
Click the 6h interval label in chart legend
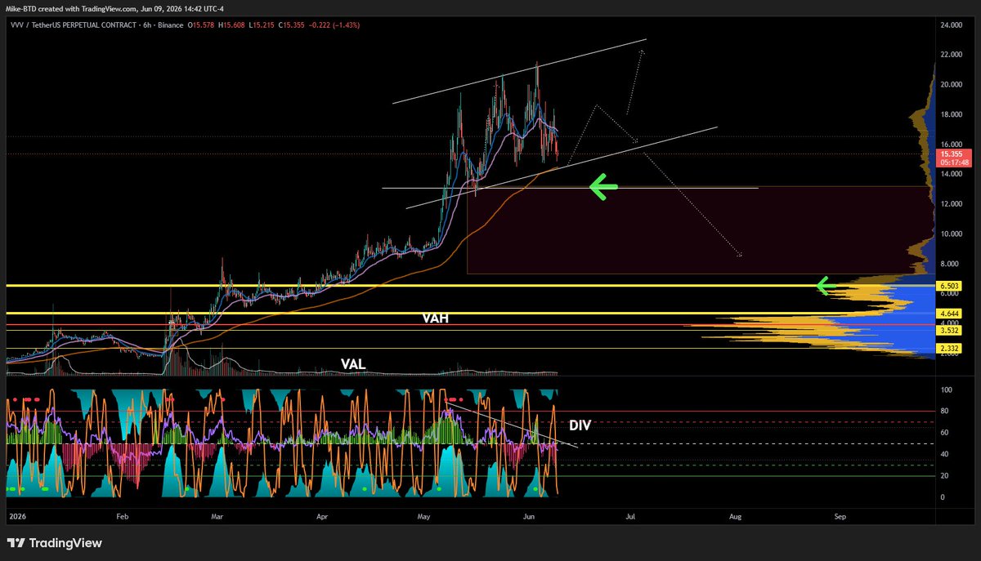[146, 25]
